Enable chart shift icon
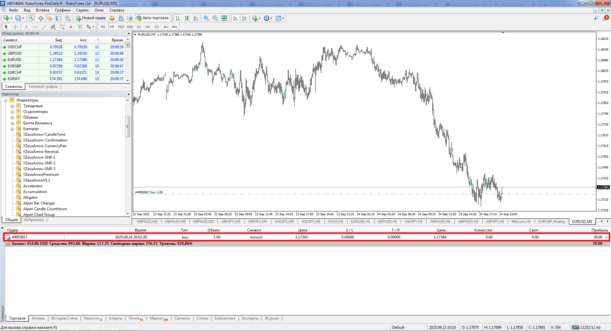The height and width of the screenshot is (331, 611). pyautogui.click(x=244, y=18)
